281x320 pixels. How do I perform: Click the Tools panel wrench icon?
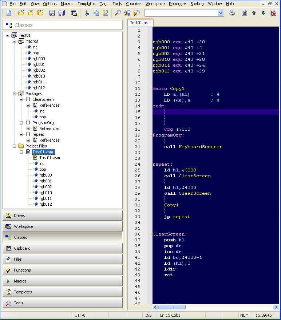click(x=8, y=303)
